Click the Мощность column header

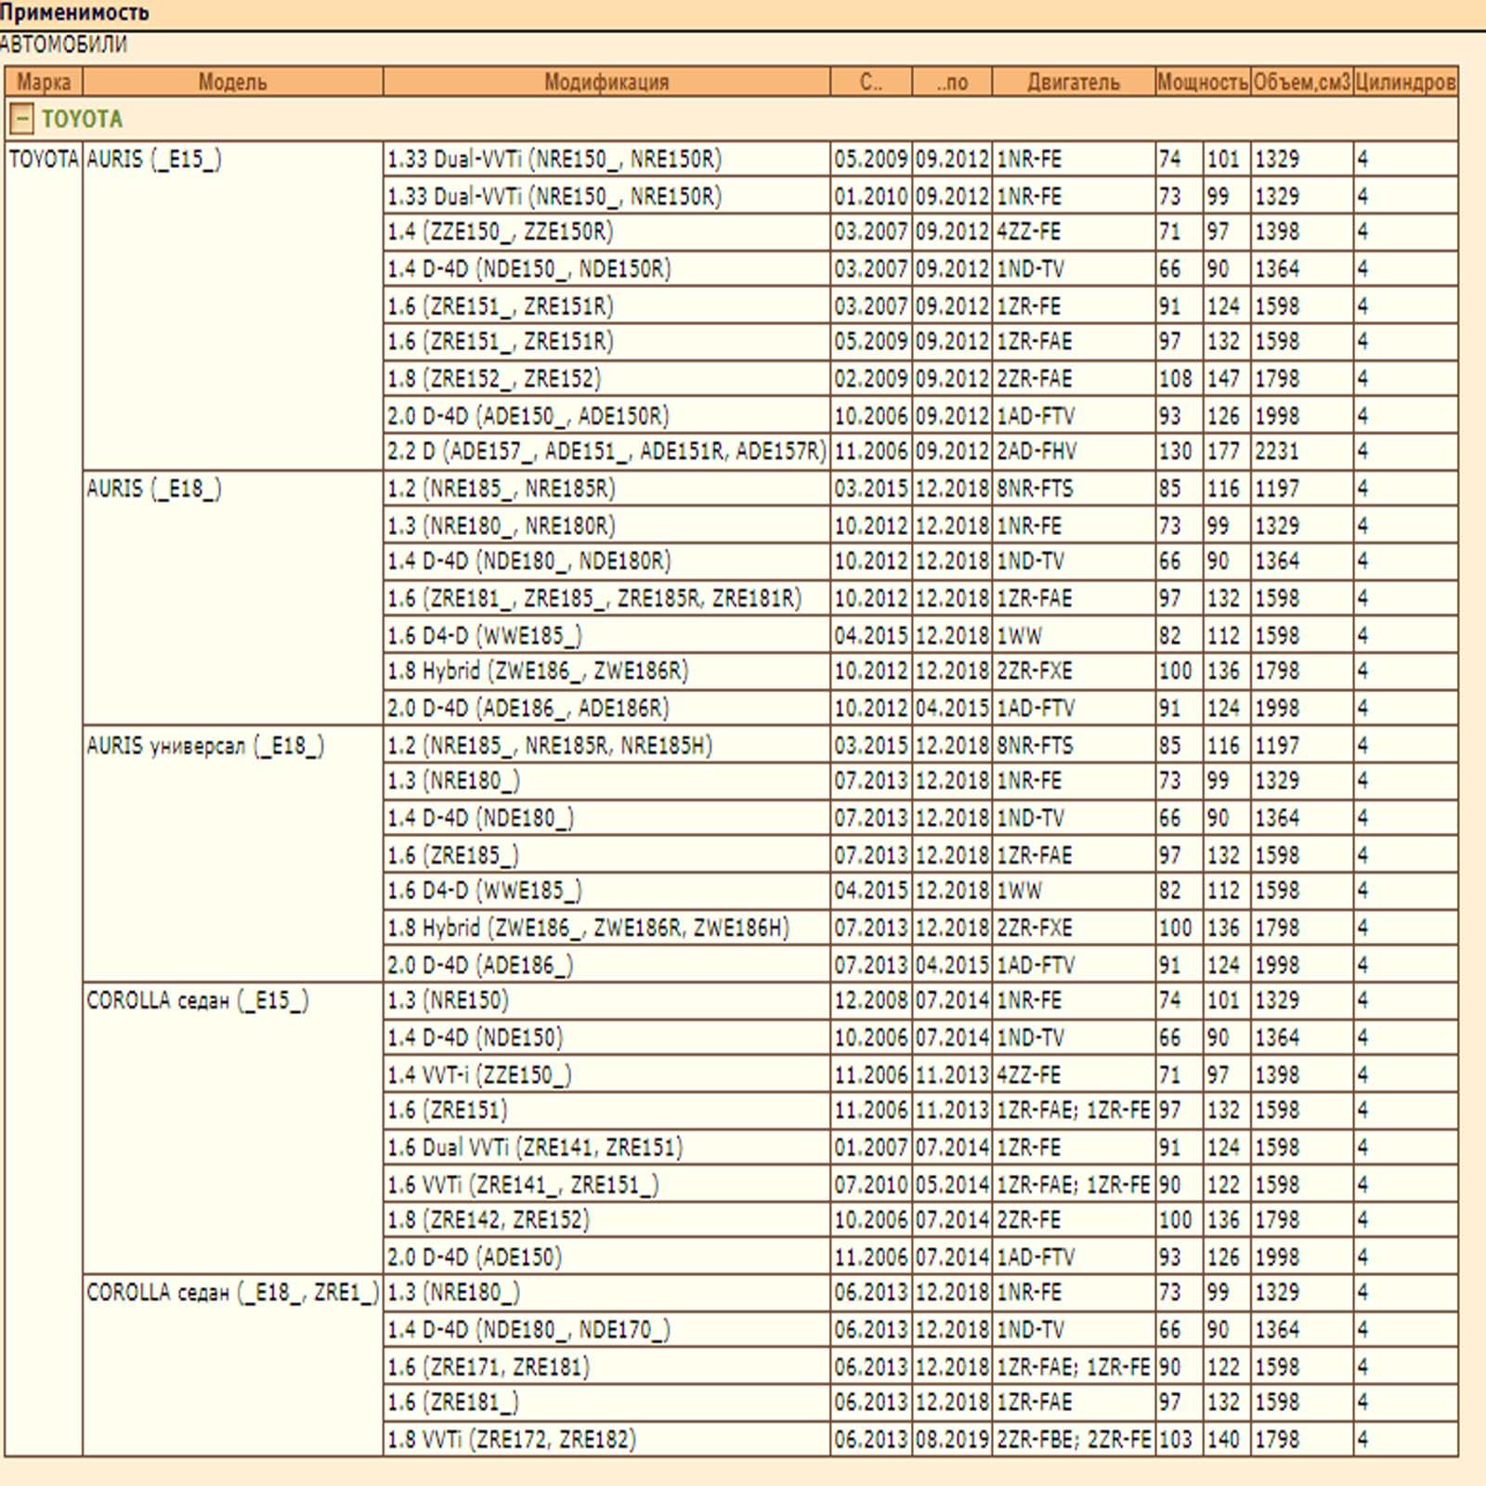pyautogui.click(x=1202, y=82)
